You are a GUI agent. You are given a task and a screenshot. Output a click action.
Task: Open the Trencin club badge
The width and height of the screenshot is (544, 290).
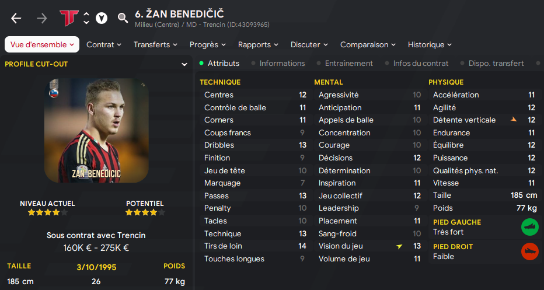68,18
